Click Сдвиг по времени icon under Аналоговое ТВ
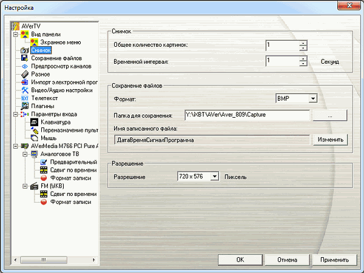This screenshot has height=273, width=364. [x=44, y=170]
